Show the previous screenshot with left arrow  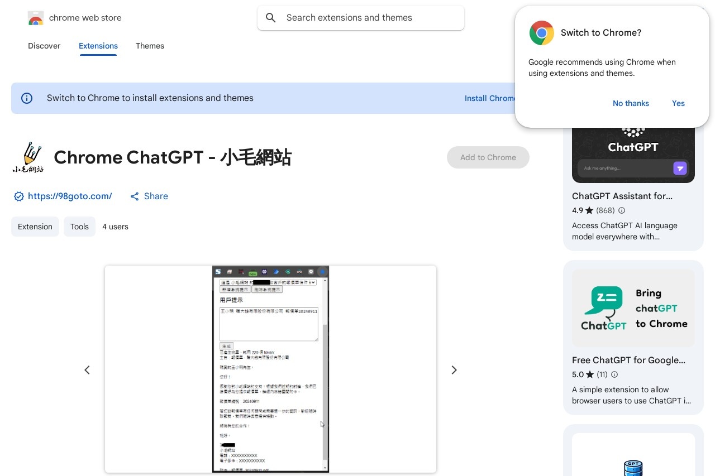click(x=87, y=370)
